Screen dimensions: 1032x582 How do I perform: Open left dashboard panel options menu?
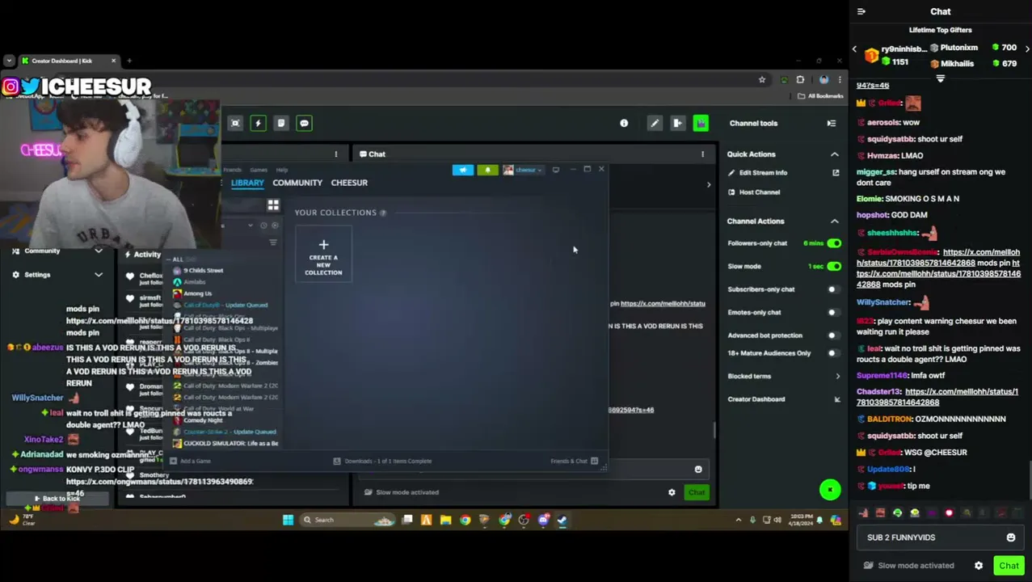[336, 154]
